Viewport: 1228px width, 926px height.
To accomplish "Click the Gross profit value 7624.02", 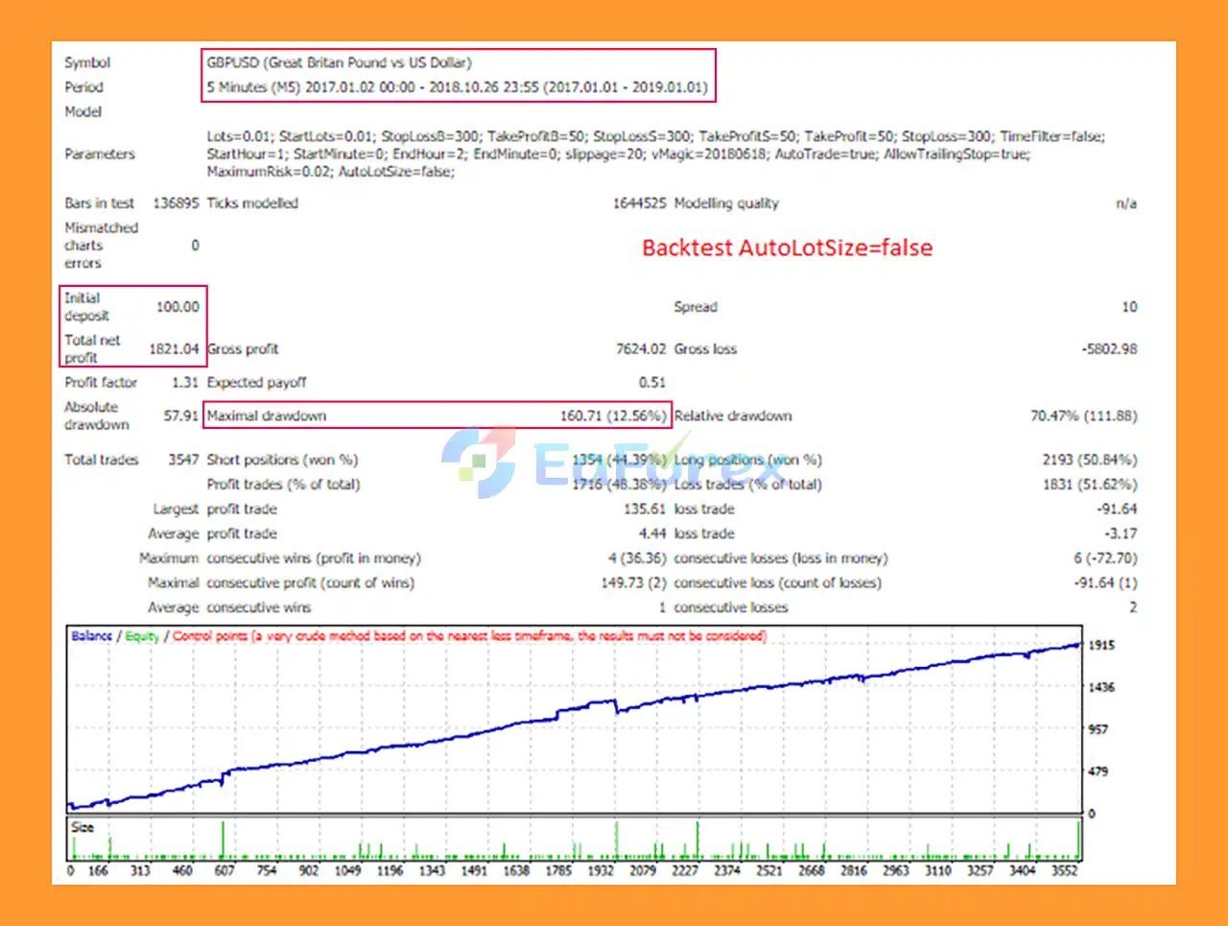I will [x=640, y=349].
